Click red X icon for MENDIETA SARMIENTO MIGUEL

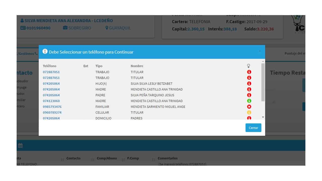(249, 107)
